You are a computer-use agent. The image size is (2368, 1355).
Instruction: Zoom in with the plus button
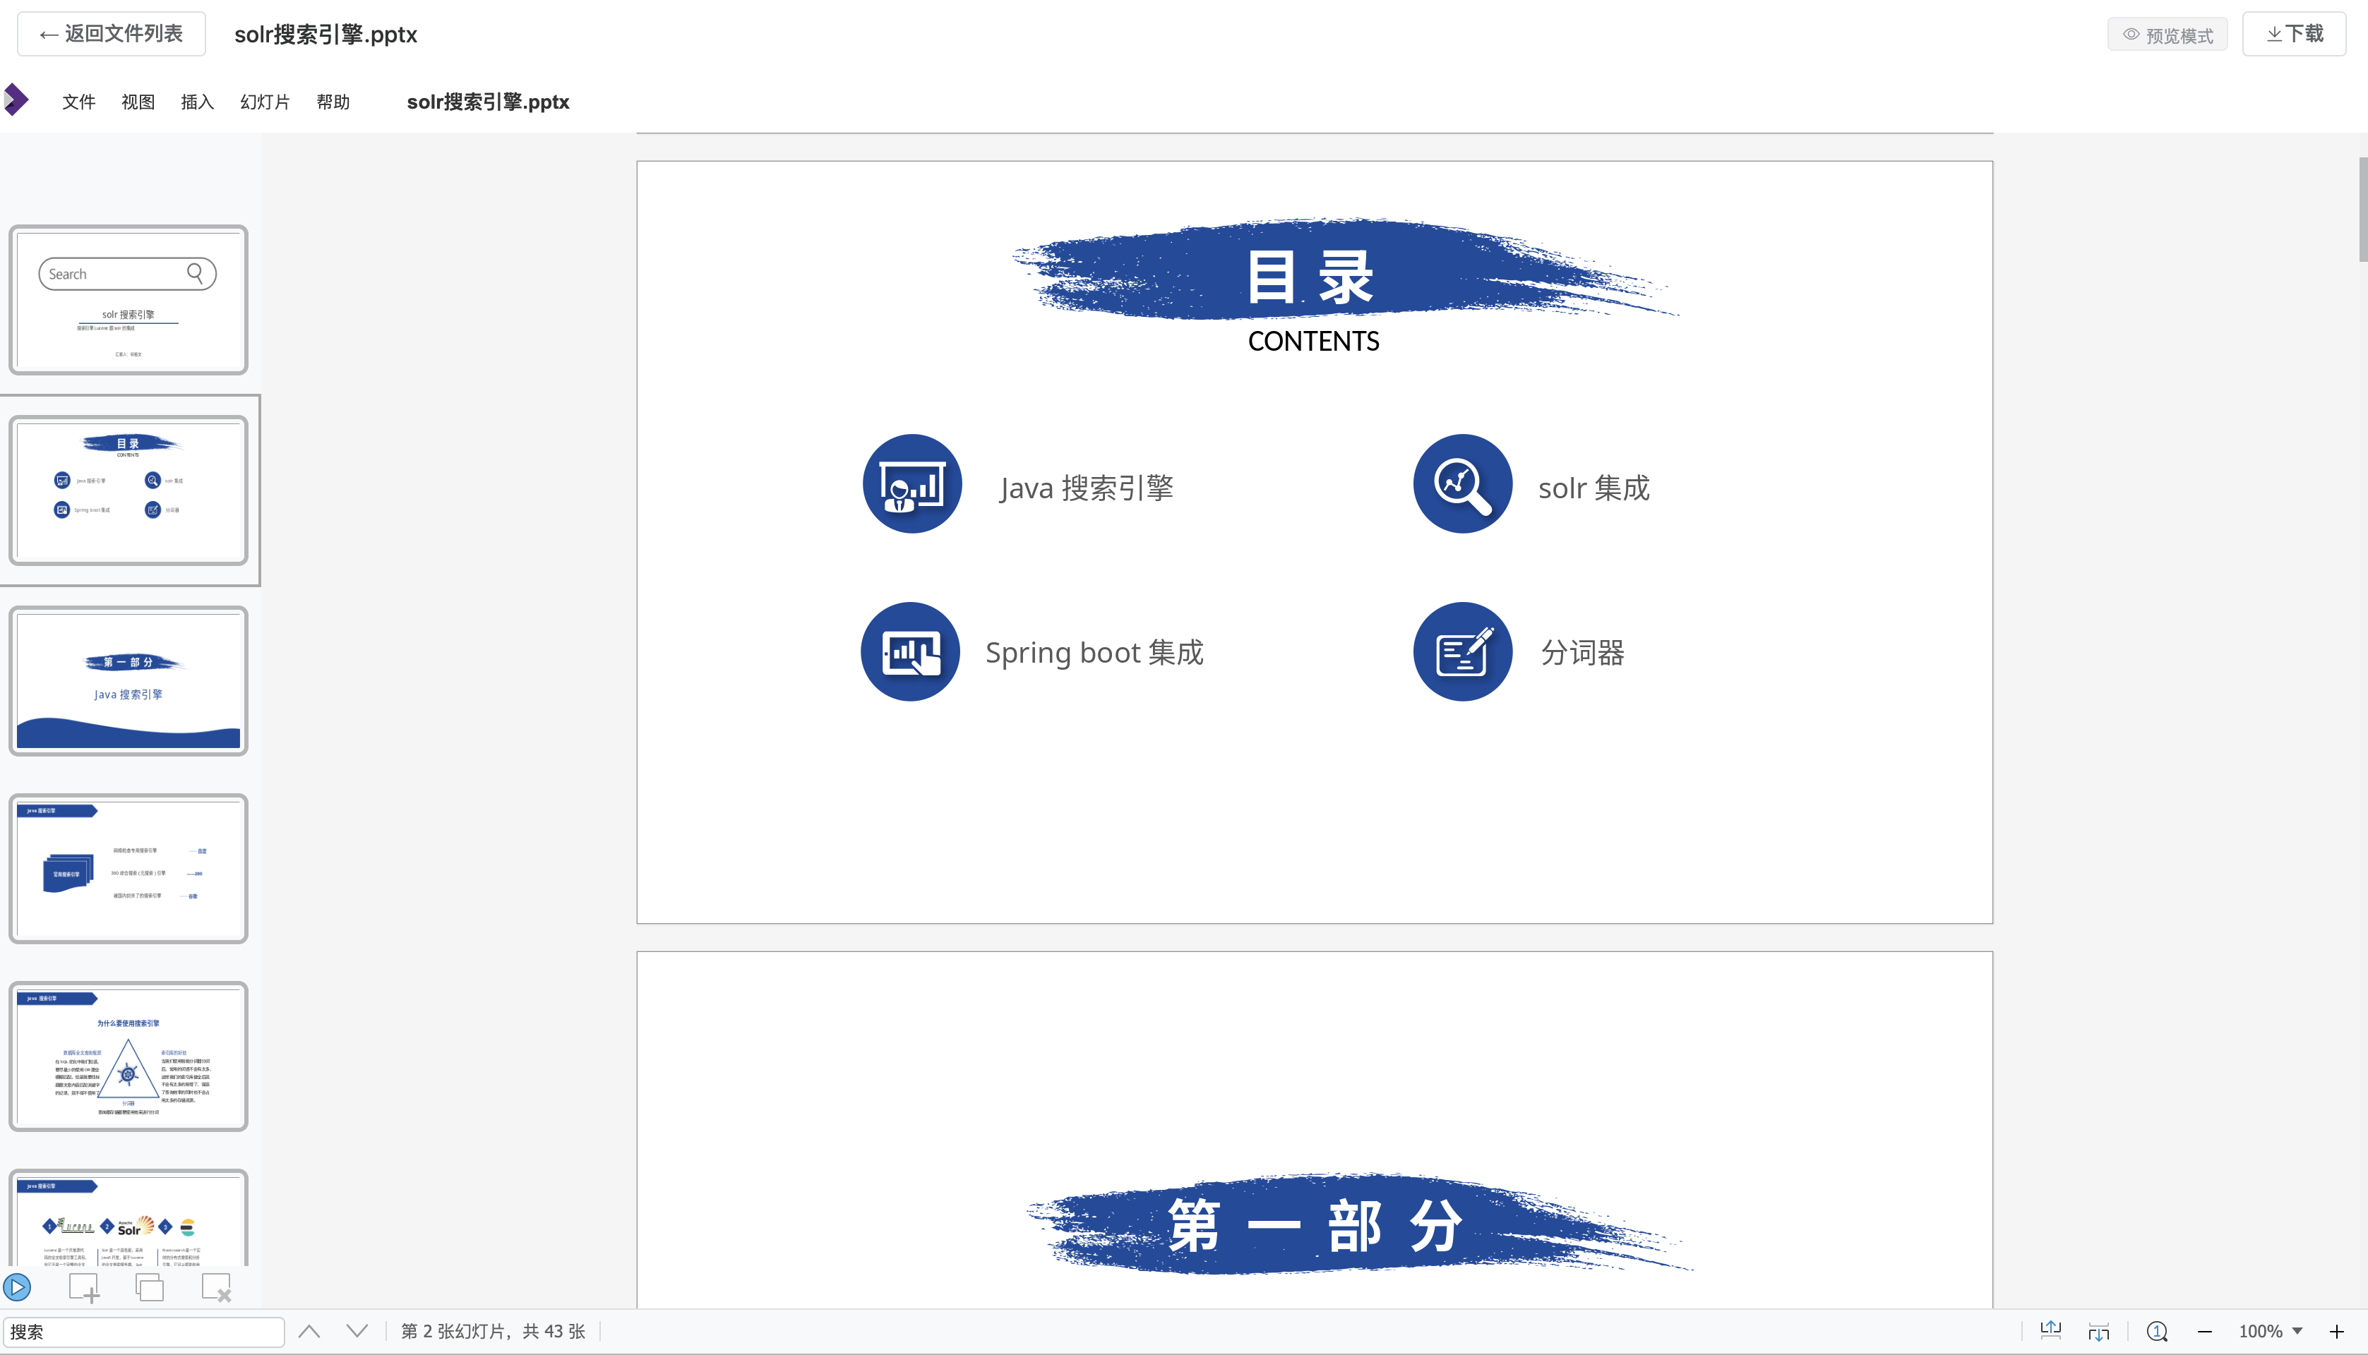tap(2336, 1331)
